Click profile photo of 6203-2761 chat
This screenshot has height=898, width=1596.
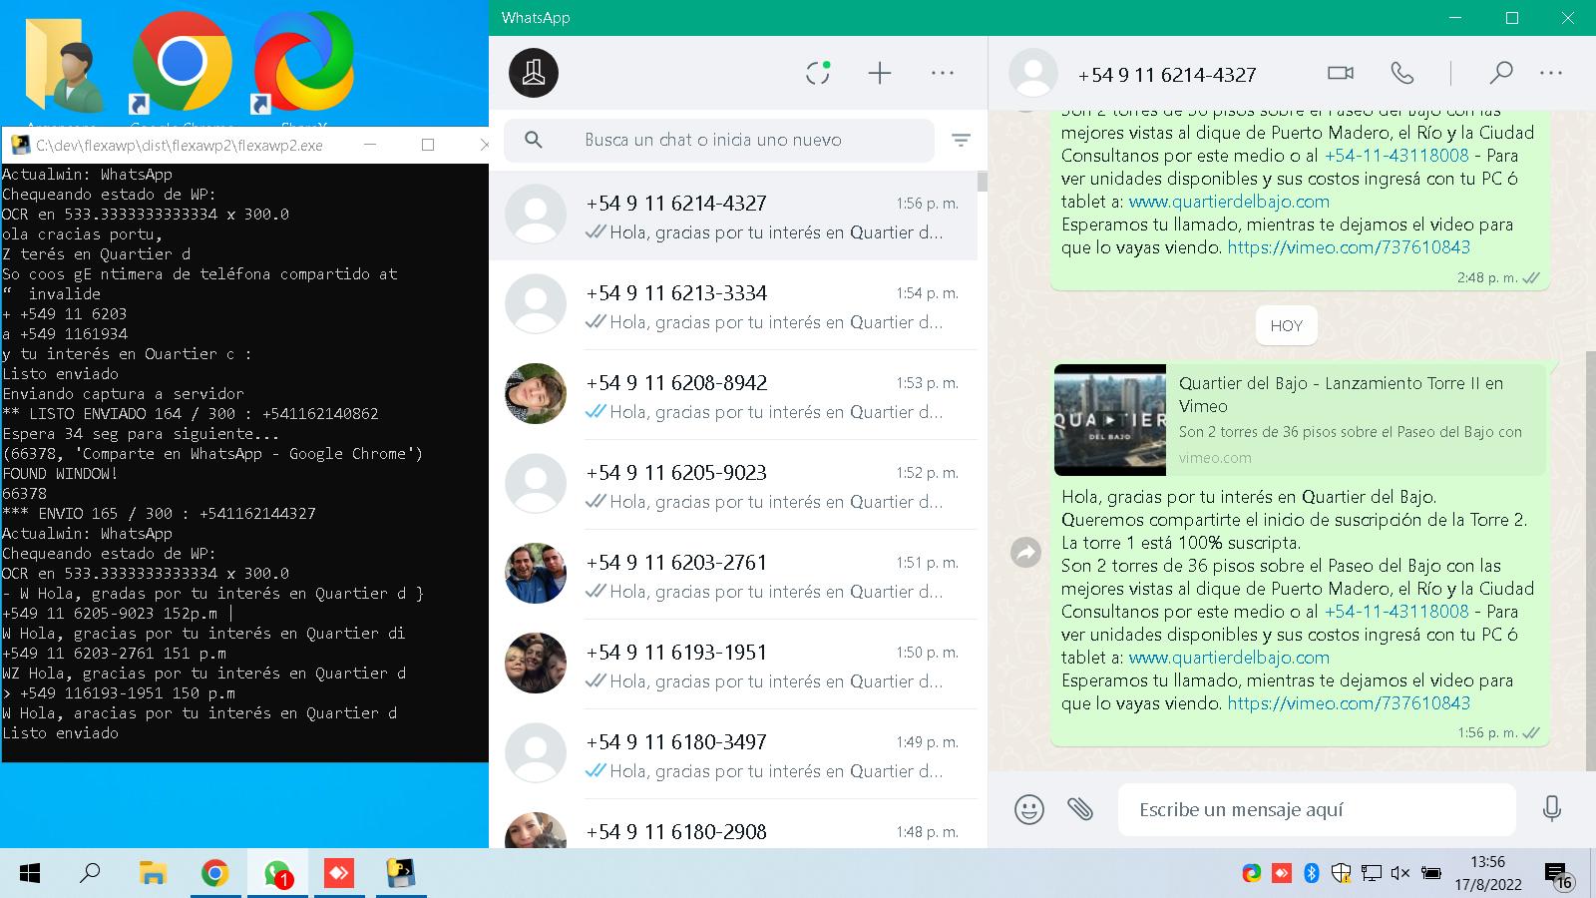point(536,574)
